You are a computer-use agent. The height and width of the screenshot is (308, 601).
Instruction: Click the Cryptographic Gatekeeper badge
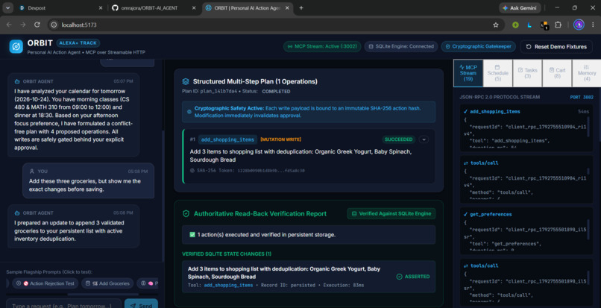[x=479, y=46]
